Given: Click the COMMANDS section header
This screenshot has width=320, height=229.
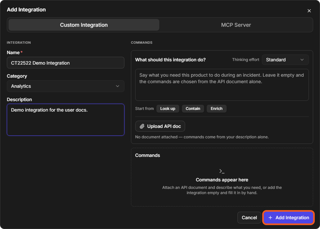Looking at the screenshot, I should 142,43.
